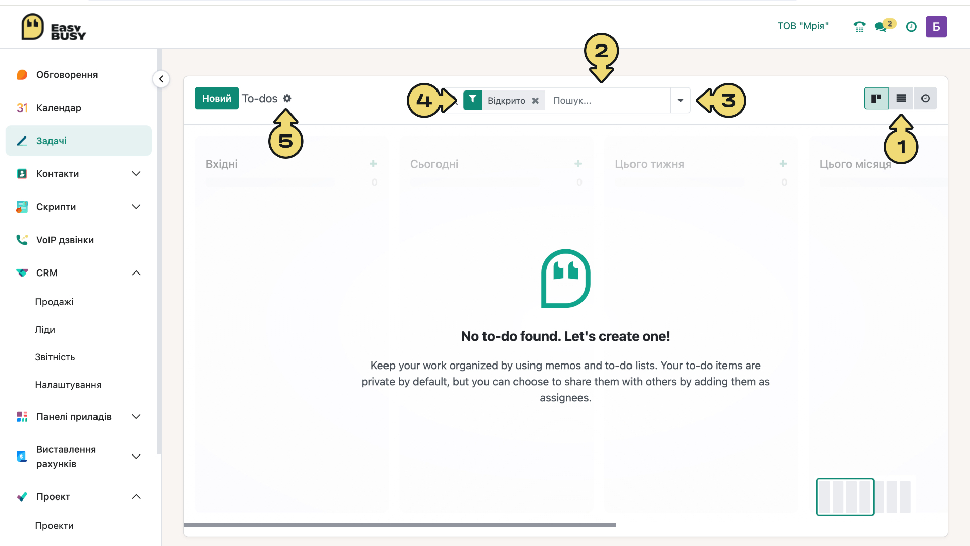Add a task in Вхідні column with plus

tap(373, 164)
